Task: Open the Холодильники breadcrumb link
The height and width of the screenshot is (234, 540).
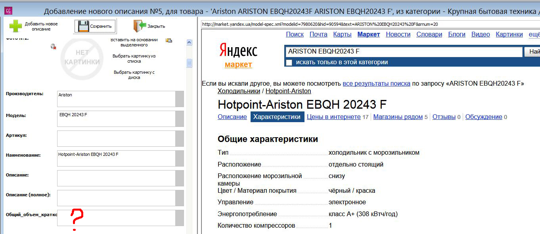Action: pyautogui.click(x=239, y=91)
